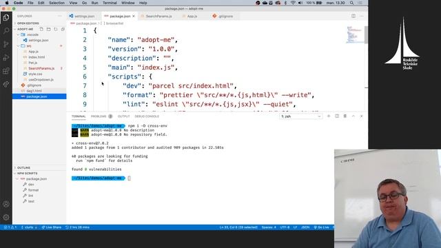Click New Folder icon in ADOPT-ME header
Screen dimensions: 441x248
point(49,29)
